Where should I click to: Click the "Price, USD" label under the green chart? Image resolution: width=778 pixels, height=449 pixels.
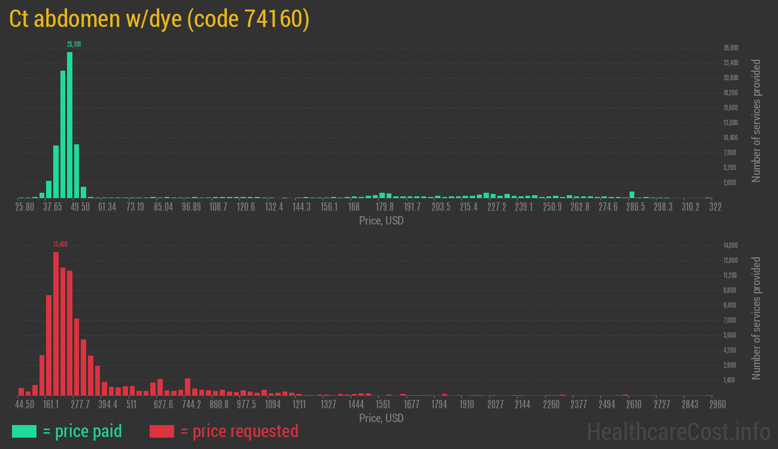click(x=381, y=221)
